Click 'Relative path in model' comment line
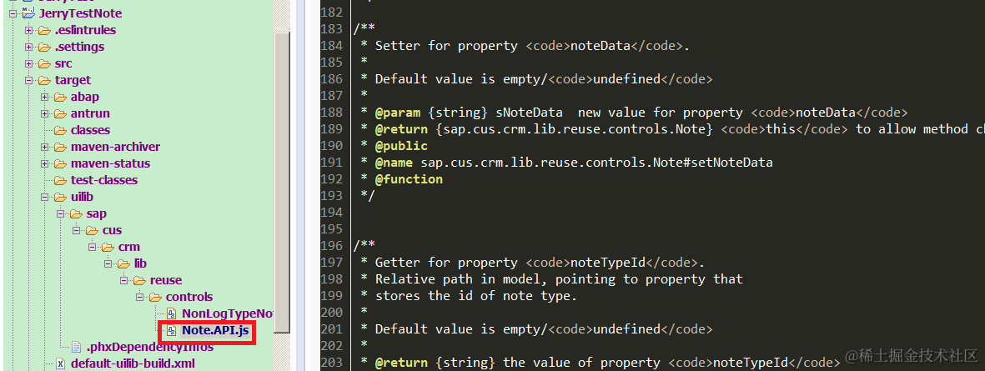This screenshot has height=371, width=985. (559, 278)
